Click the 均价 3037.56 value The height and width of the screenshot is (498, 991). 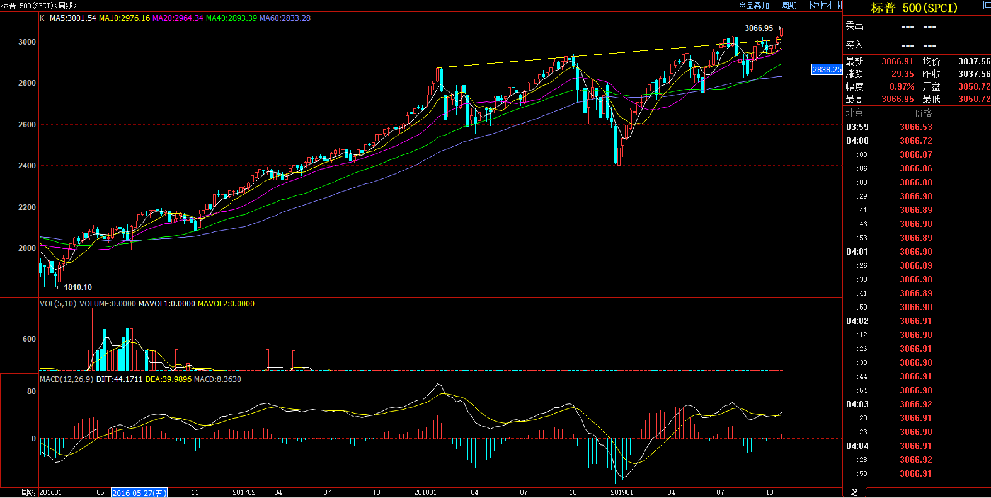(x=975, y=61)
